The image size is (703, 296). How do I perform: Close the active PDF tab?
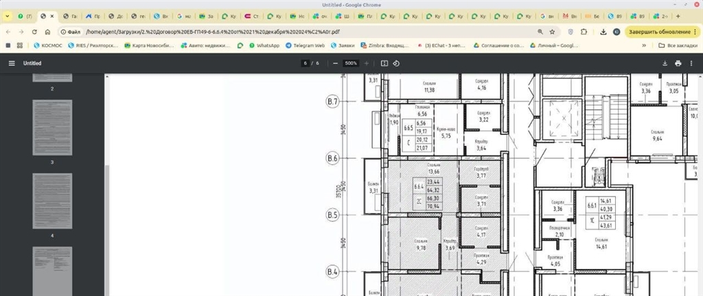tap(52, 16)
